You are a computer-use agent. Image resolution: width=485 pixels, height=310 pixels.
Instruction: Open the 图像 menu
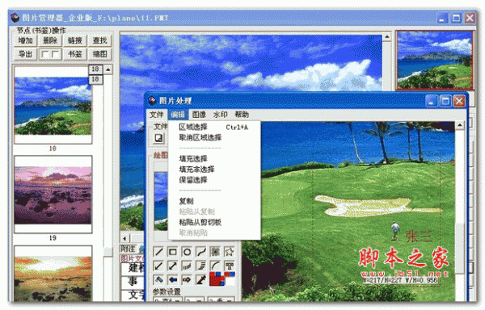[x=199, y=115]
